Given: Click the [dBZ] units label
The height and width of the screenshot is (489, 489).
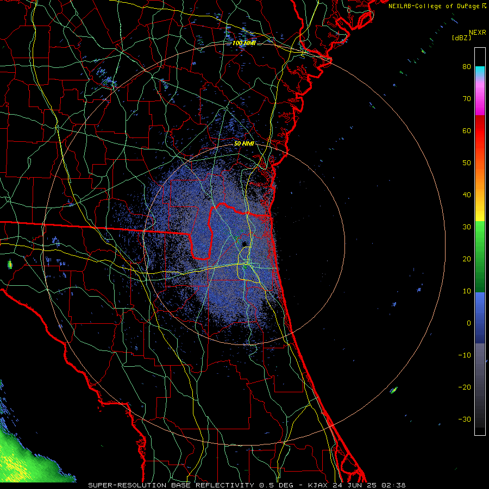Looking at the screenshot, I should click(461, 38).
